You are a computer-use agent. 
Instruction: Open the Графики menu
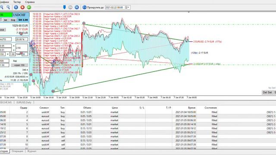(x=4, y=2)
